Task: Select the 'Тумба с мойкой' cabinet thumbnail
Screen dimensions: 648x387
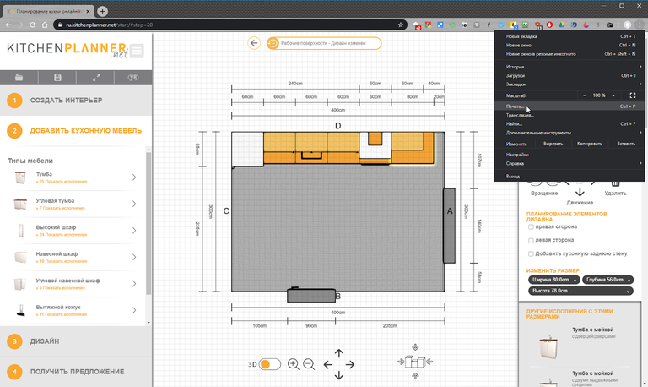Action: click(x=548, y=346)
